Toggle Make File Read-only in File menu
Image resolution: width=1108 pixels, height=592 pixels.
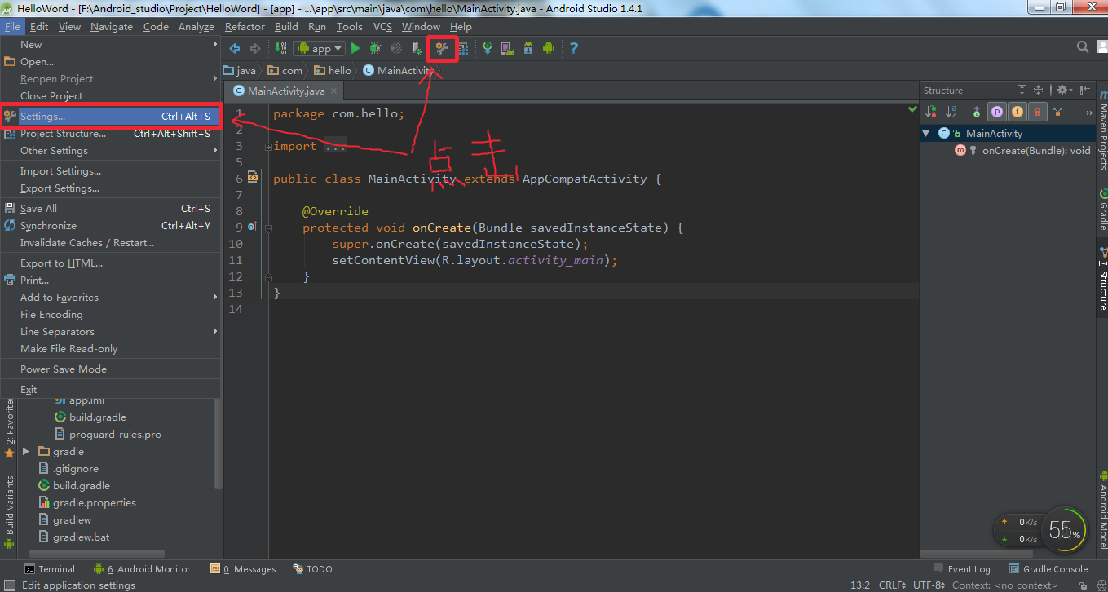[111, 349]
